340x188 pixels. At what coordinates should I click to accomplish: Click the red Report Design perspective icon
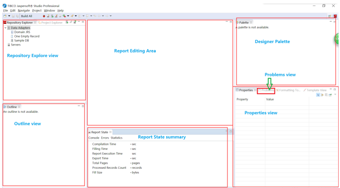click(335, 16)
